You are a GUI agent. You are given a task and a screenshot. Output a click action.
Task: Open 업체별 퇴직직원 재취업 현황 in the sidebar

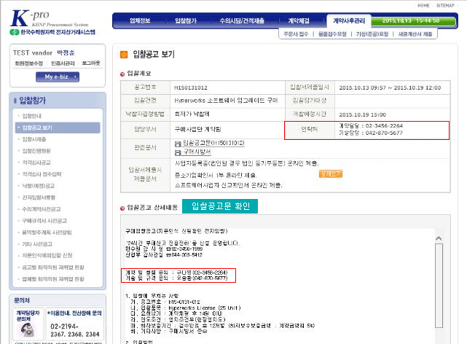[53, 279]
